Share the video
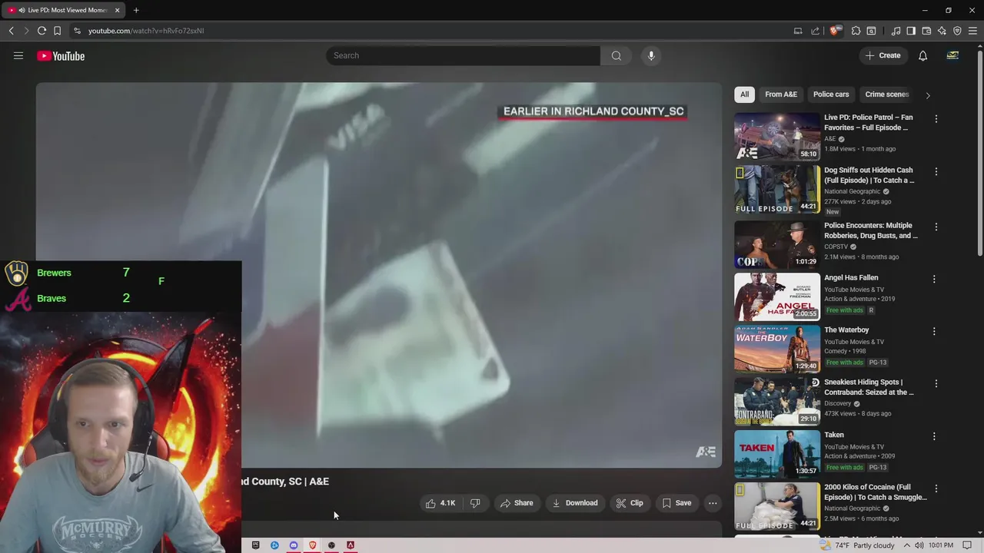Viewport: 984px width, 553px height. 517,503
